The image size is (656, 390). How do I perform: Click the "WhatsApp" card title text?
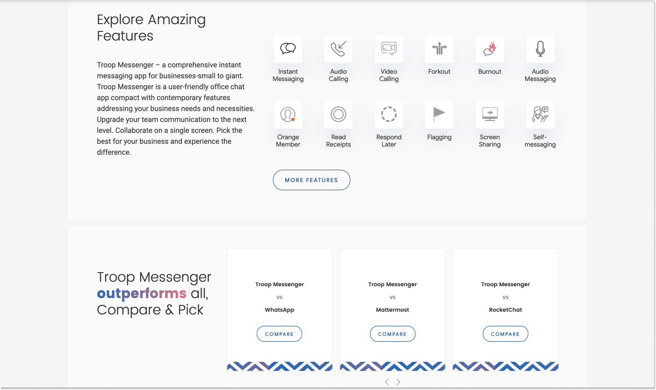(279, 309)
